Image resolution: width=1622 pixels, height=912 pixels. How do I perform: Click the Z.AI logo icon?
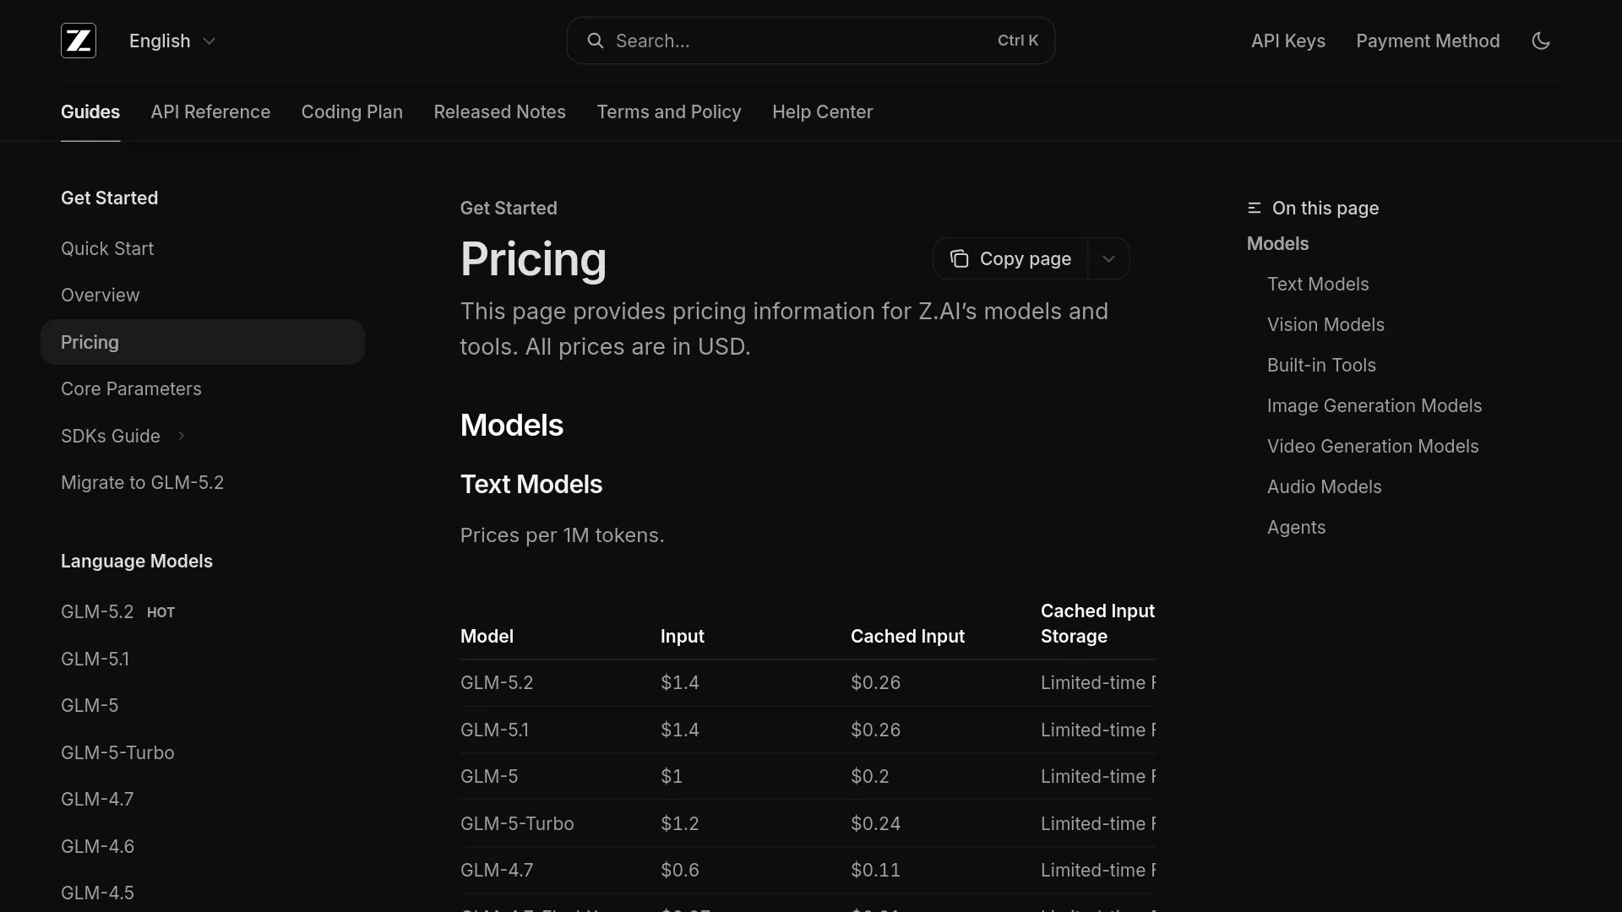[79, 41]
